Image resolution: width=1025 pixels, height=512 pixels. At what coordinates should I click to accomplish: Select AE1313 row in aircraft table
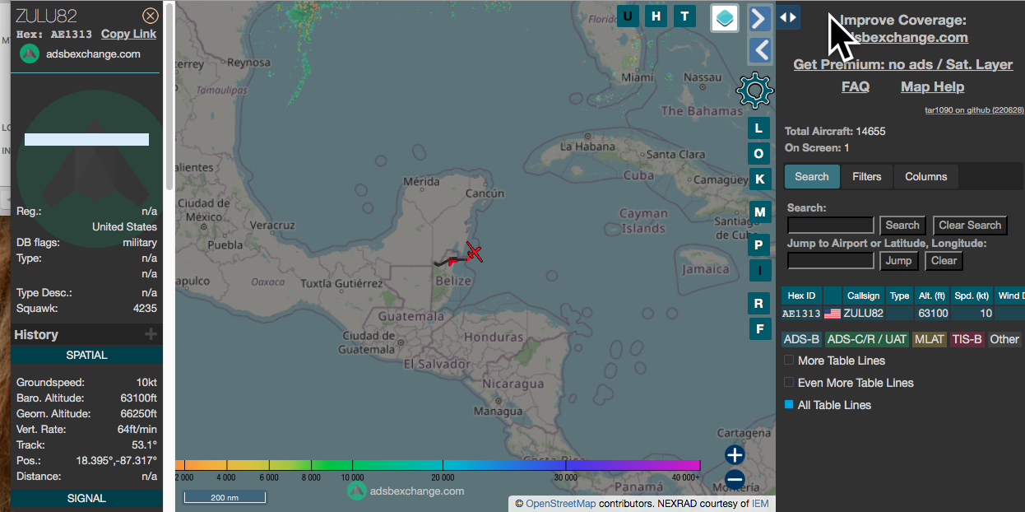tap(903, 314)
